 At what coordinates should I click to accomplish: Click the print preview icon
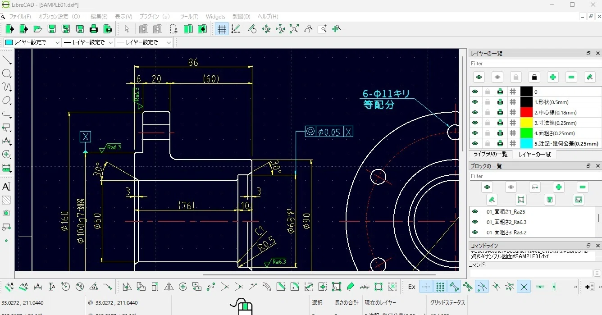[x=108, y=29]
